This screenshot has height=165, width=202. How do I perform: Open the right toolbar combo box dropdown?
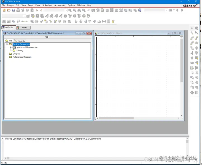167,10
